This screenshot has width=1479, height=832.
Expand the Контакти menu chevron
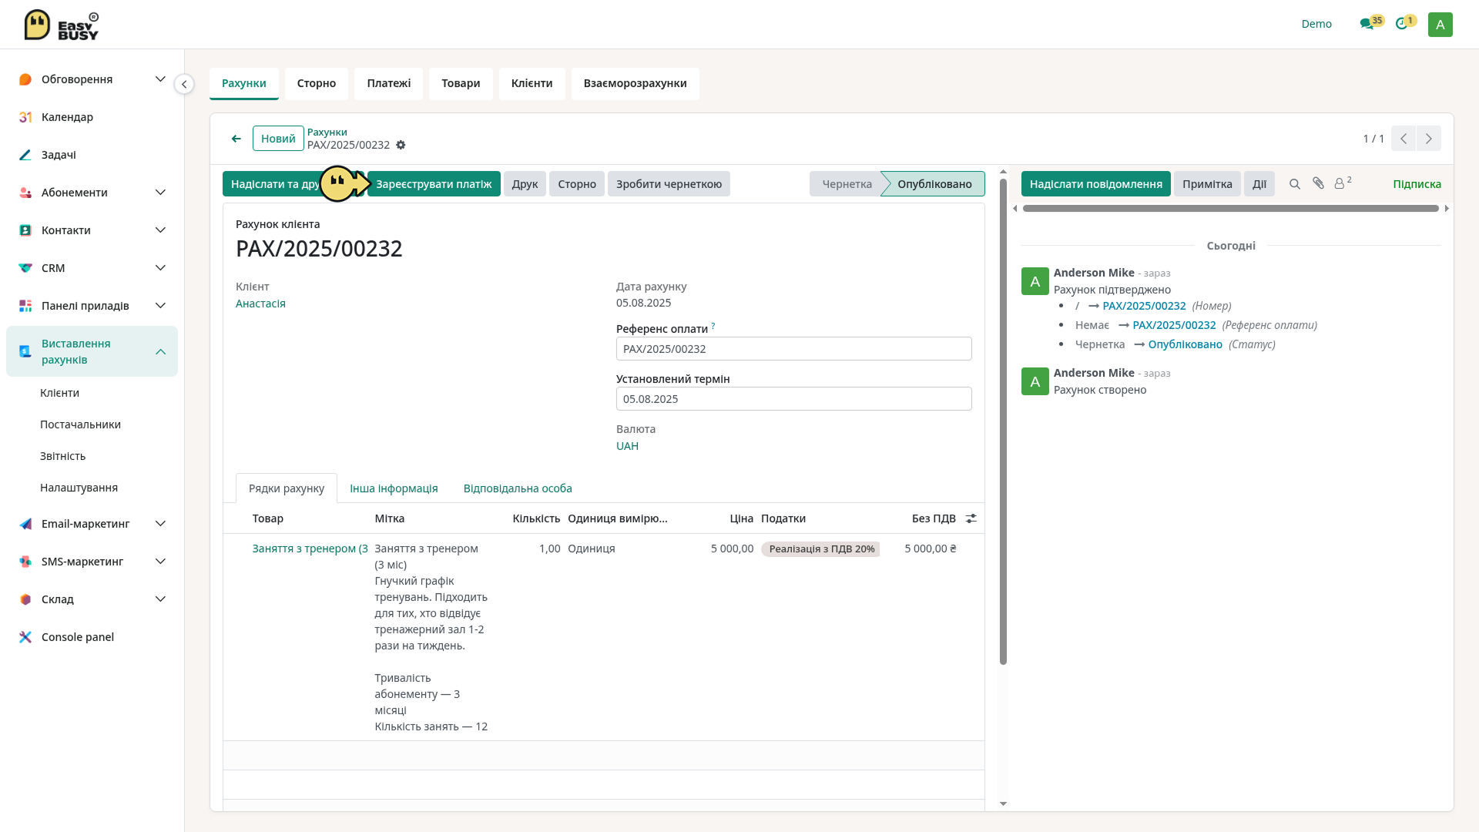[x=160, y=230]
